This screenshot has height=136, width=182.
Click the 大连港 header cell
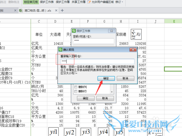coord(55,34)
